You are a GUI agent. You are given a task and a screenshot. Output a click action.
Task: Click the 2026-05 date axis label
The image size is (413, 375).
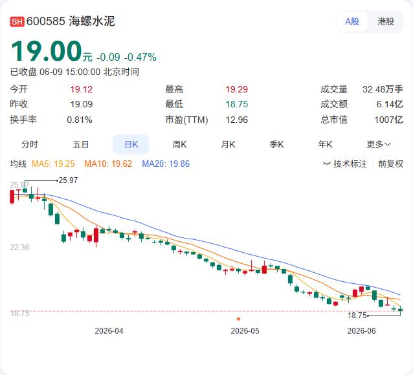(x=245, y=331)
